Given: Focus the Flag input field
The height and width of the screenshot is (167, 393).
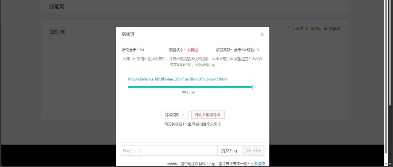Looking at the screenshot, I should coord(169,151).
